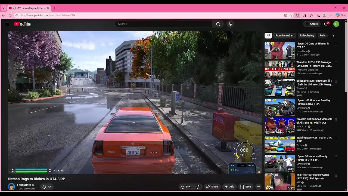
Task: View site information padlock icon
Action: [17, 15]
